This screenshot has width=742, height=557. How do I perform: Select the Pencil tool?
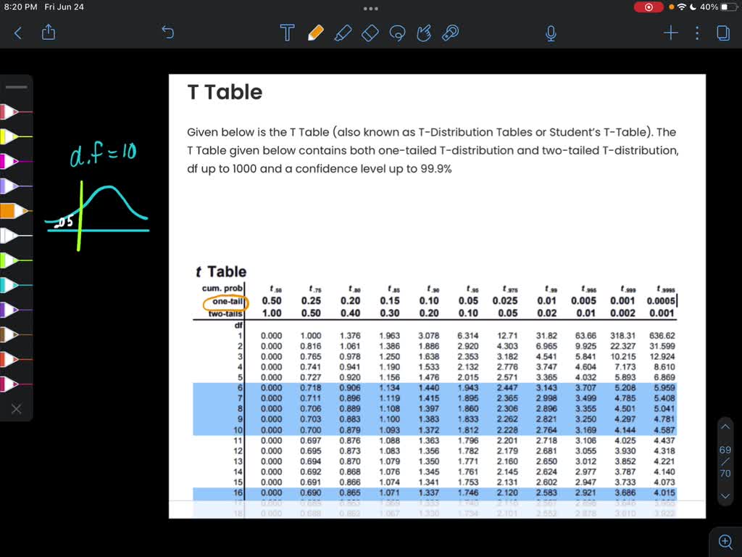click(x=315, y=33)
